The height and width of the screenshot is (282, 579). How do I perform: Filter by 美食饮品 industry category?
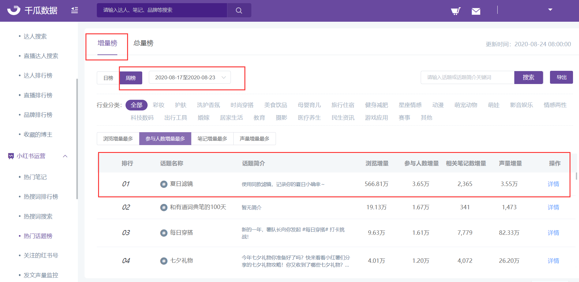(276, 105)
